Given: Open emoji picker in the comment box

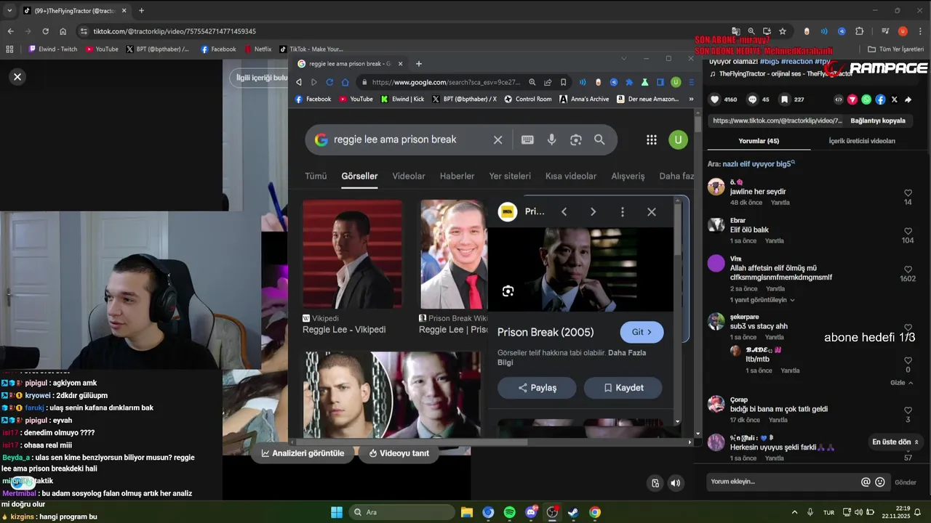Looking at the screenshot, I should click(880, 482).
